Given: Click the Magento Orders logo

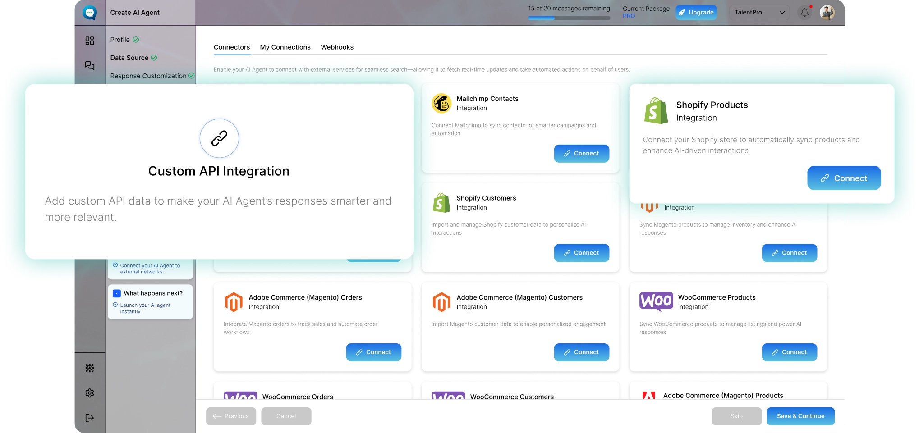Looking at the screenshot, I should (x=234, y=302).
